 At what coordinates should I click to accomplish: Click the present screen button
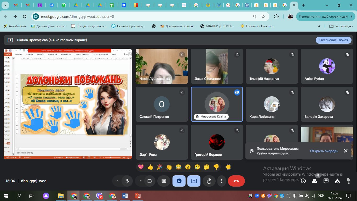coord(194,181)
